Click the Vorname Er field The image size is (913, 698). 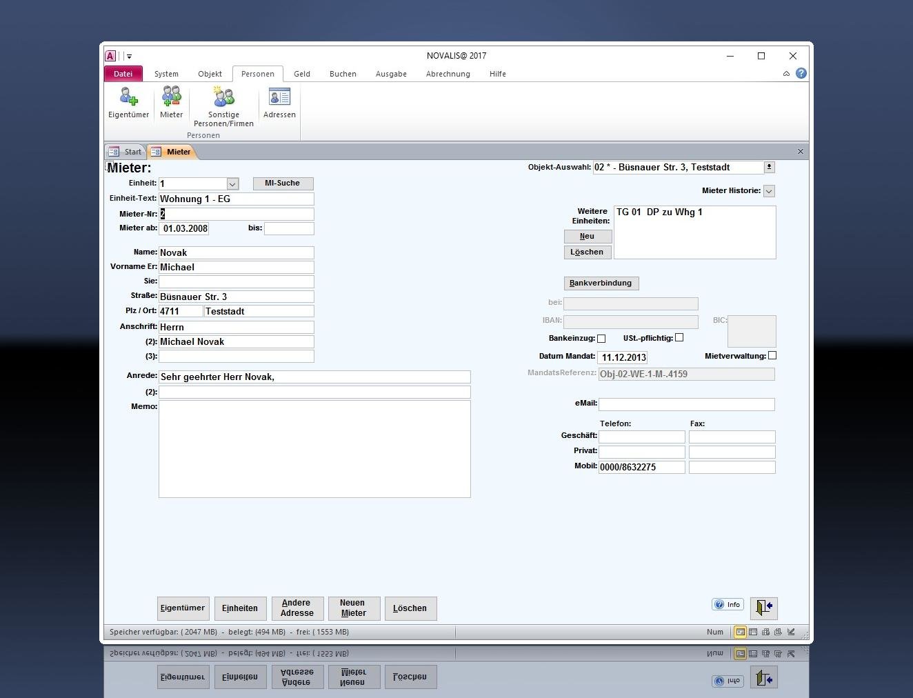point(236,268)
